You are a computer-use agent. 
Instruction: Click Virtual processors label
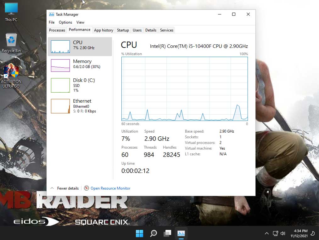(x=200, y=143)
